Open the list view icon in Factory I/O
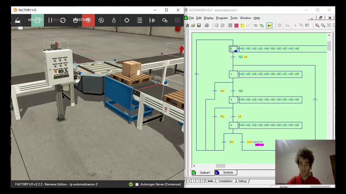The image size is (346, 194). [139, 20]
